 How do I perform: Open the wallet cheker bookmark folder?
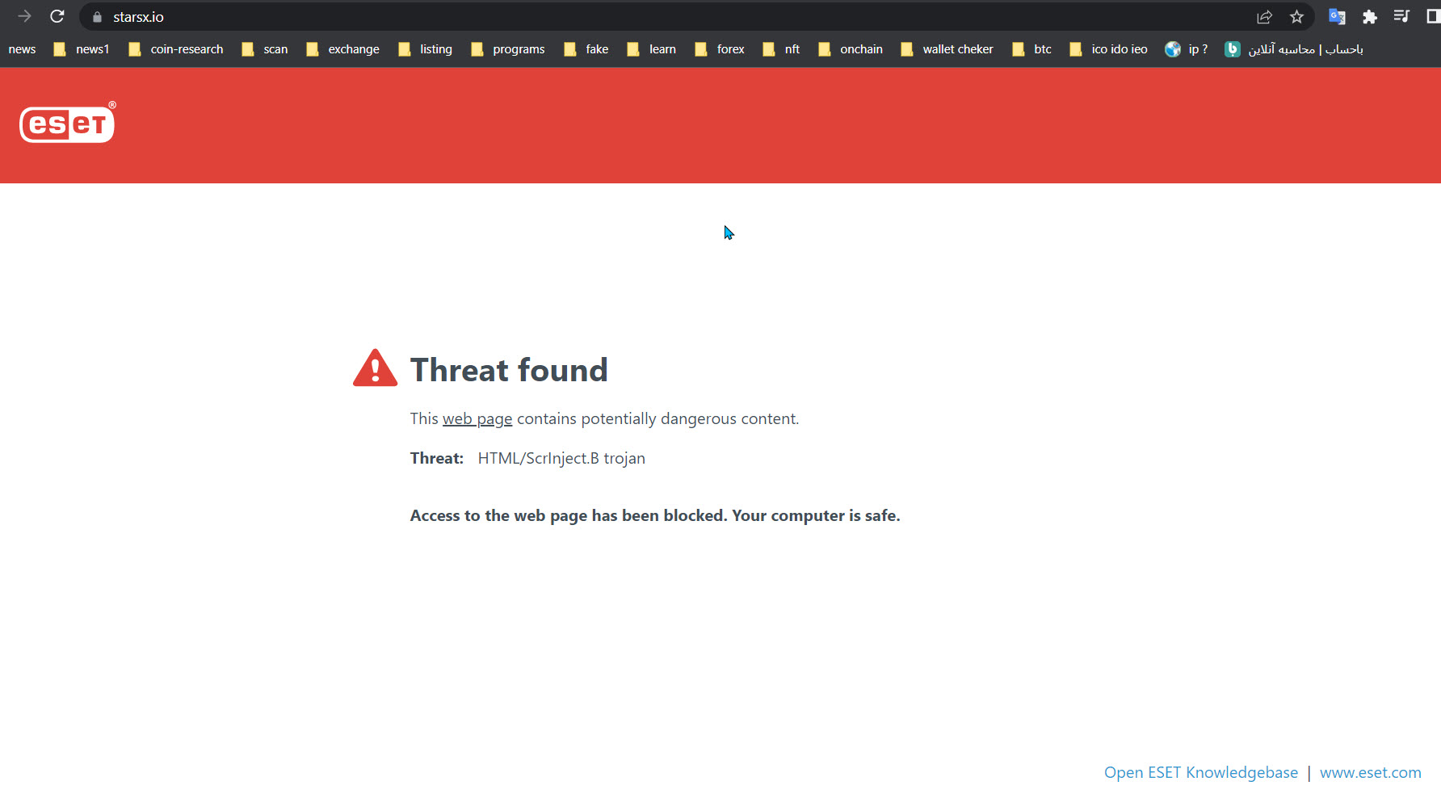pyautogui.click(x=947, y=49)
